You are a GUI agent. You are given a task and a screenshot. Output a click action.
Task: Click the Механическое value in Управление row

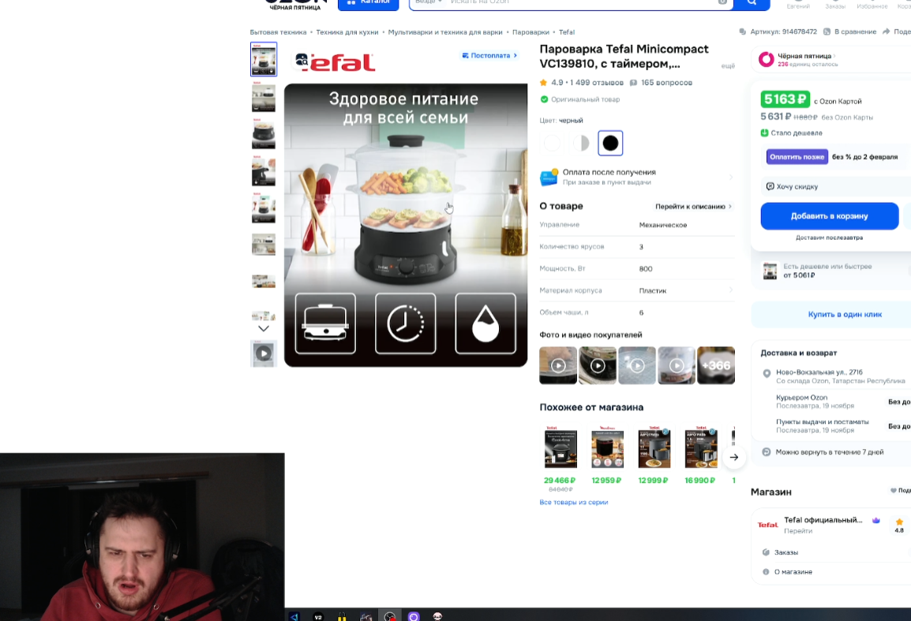tap(663, 225)
